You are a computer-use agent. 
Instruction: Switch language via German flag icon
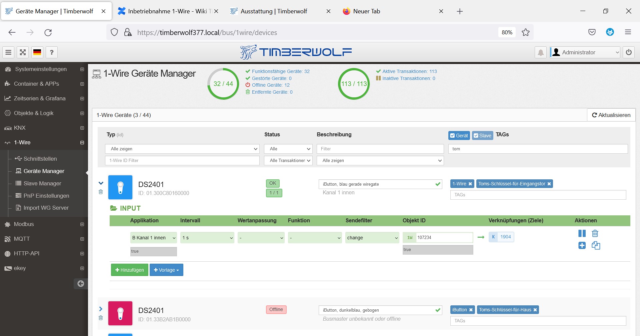[37, 52]
